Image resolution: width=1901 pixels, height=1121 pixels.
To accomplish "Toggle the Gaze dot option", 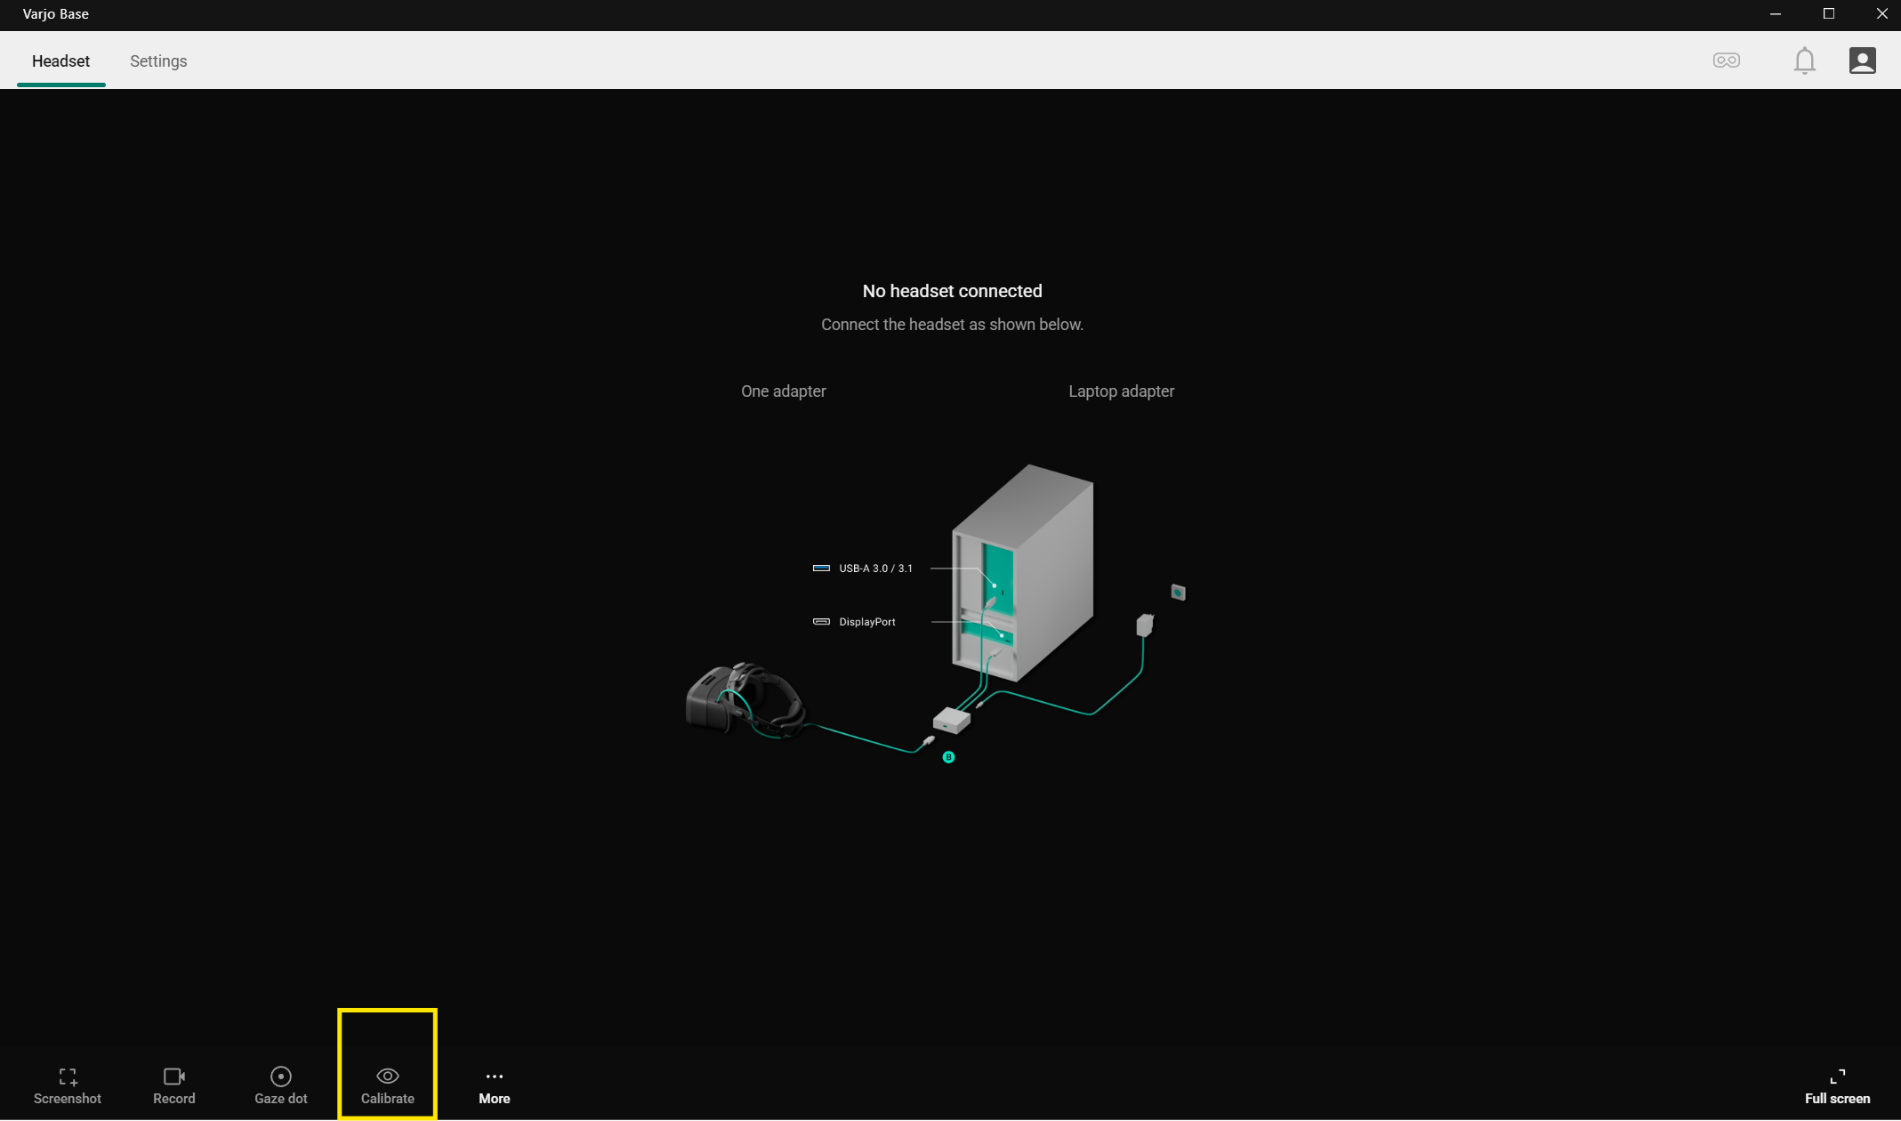I will click(281, 1086).
